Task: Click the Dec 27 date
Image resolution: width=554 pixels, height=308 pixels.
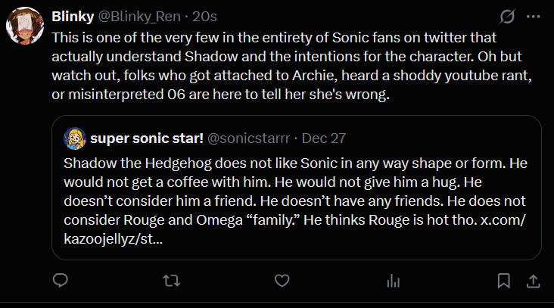Action: pos(322,138)
